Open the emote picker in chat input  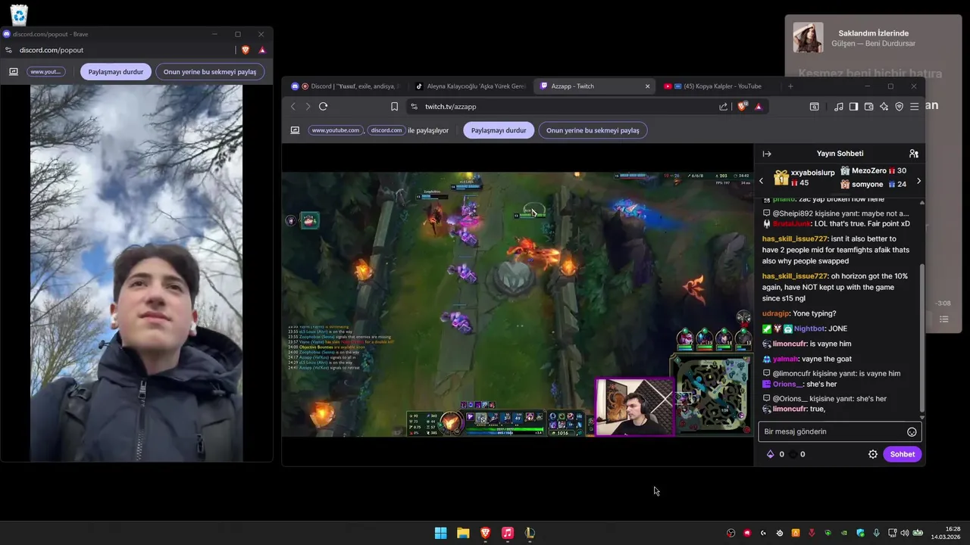tap(912, 431)
